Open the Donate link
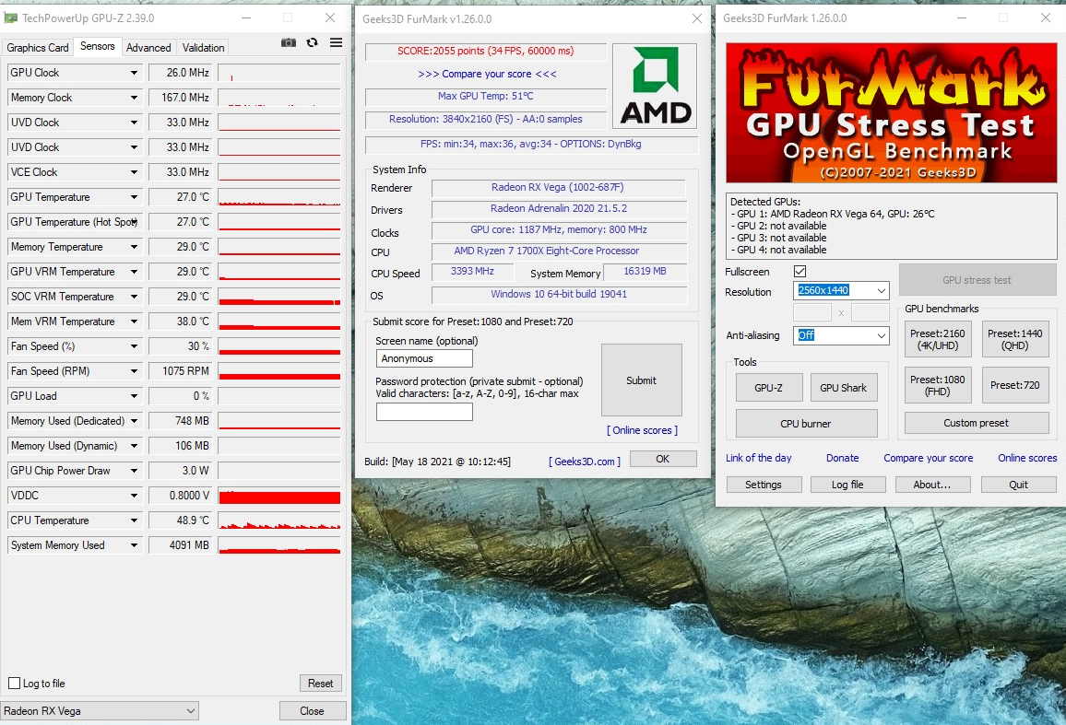 point(842,458)
